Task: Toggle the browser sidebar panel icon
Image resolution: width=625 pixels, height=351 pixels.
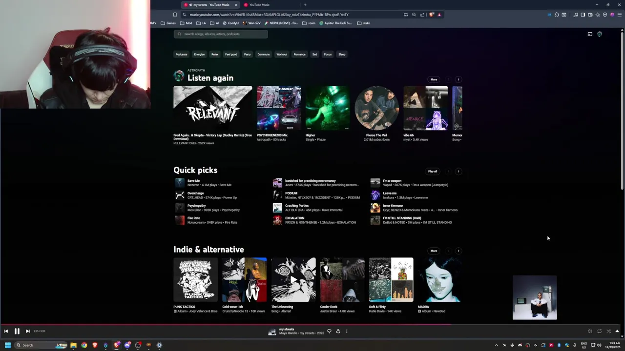Action: (x=583, y=15)
